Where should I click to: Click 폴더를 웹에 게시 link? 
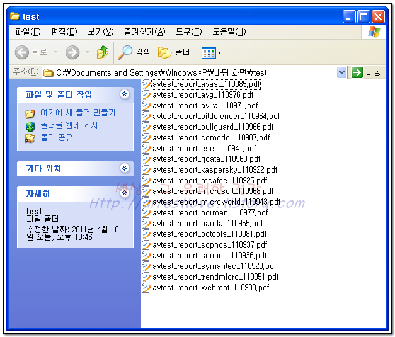point(69,125)
